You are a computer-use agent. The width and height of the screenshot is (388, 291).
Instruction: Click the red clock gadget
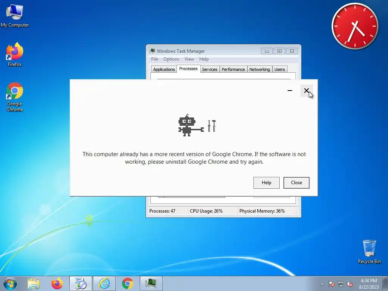355,26
